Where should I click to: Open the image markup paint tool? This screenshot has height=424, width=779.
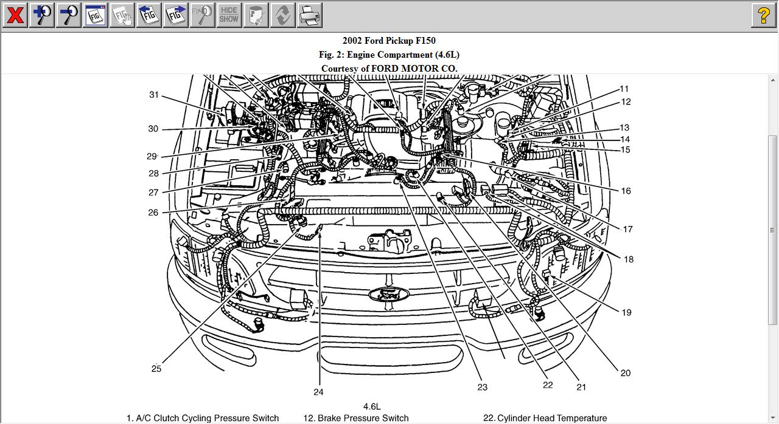[x=256, y=15]
